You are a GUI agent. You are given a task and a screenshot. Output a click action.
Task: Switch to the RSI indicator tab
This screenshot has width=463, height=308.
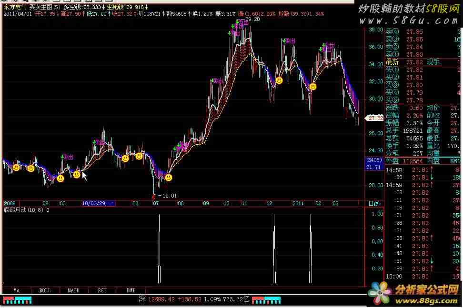coord(102,290)
